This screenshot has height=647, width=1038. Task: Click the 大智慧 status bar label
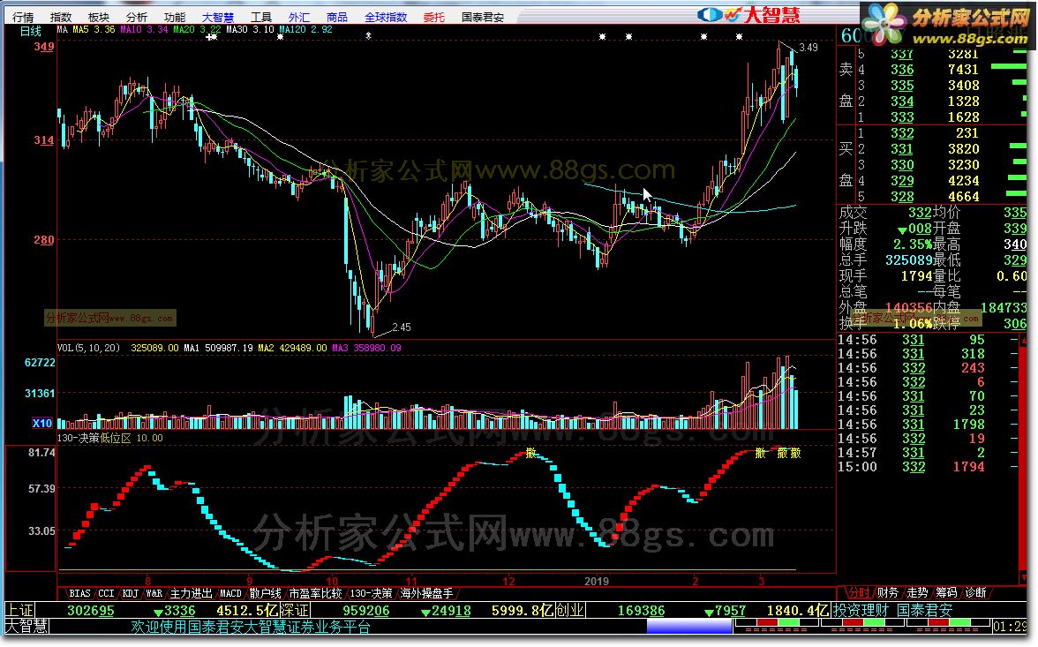26,627
